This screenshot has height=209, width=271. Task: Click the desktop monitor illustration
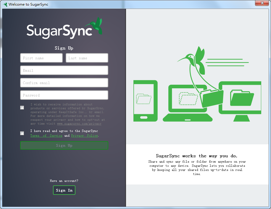240,101
